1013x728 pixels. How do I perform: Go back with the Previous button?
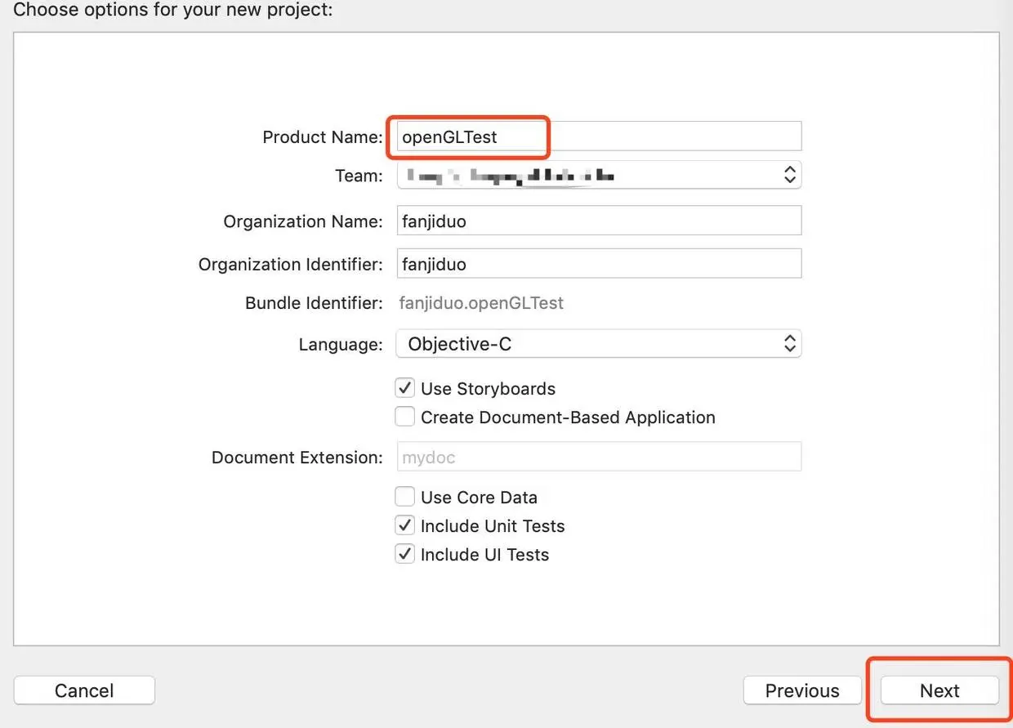802,690
